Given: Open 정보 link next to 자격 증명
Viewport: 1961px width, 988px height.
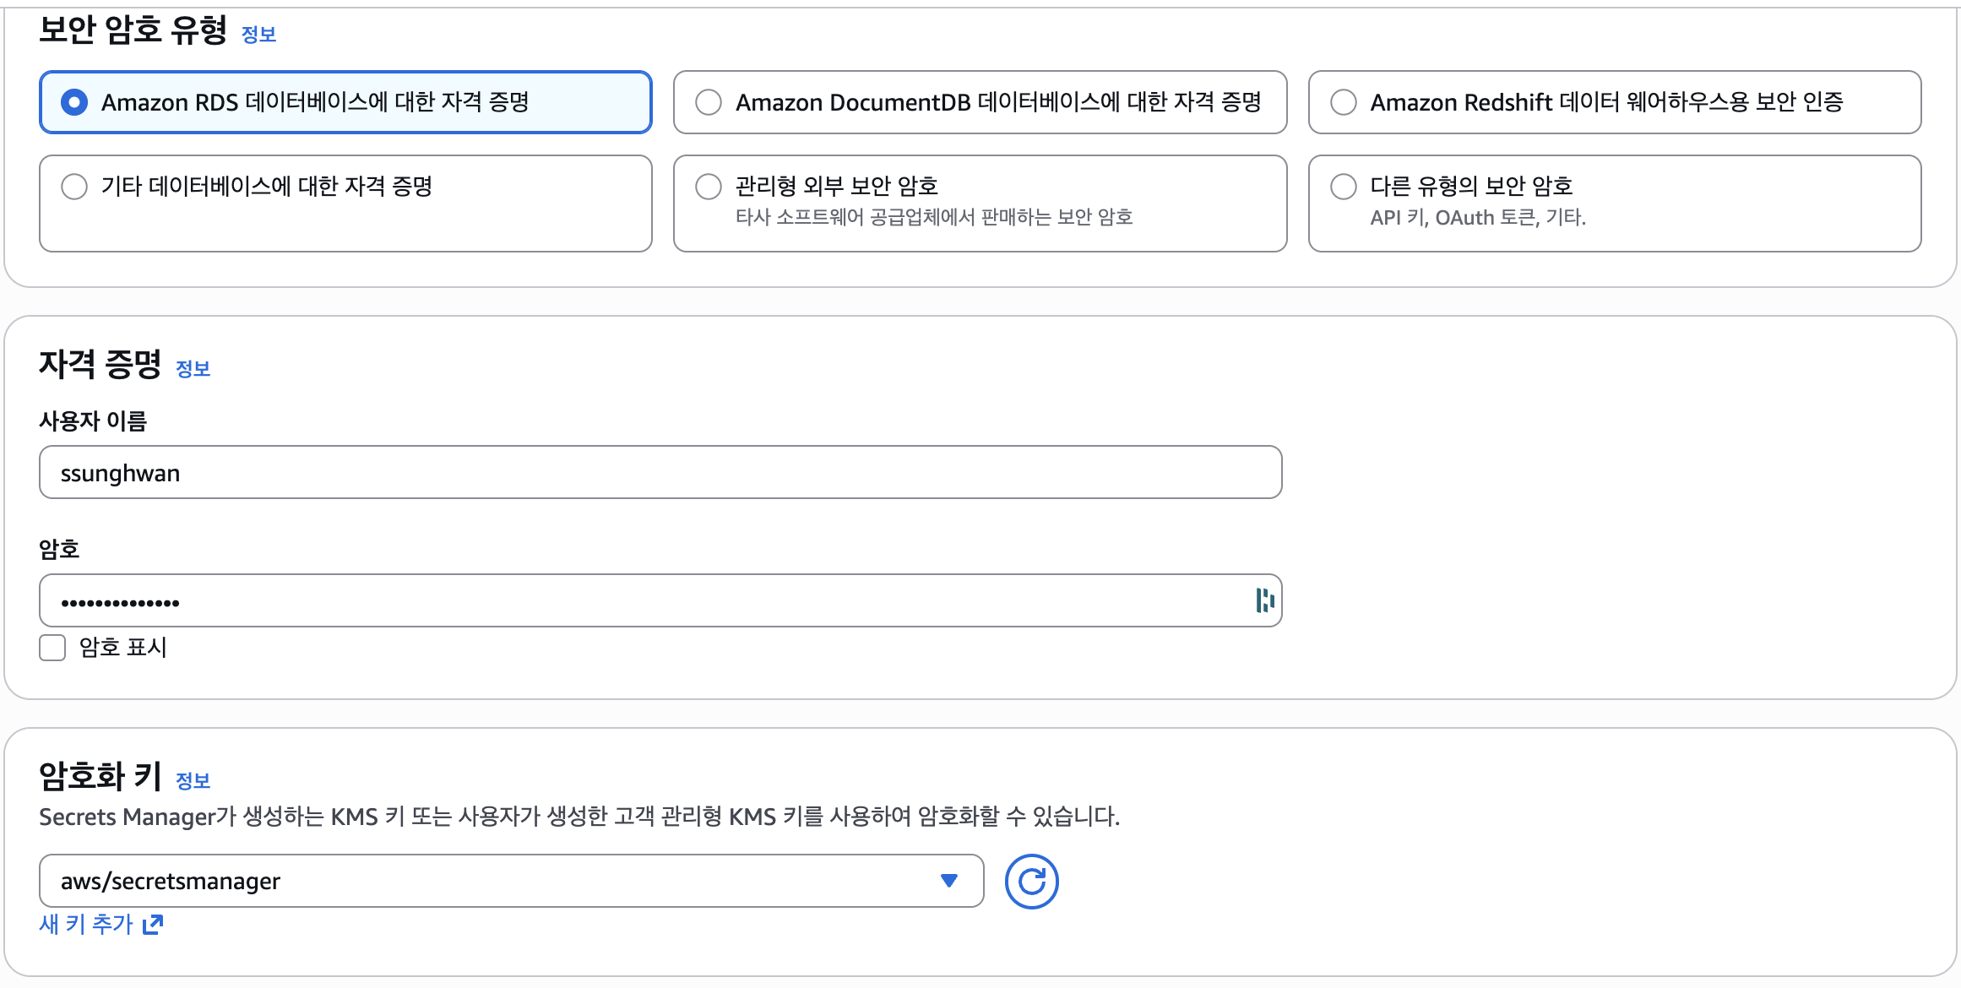Looking at the screenshot, I should (x=193, y=369).
